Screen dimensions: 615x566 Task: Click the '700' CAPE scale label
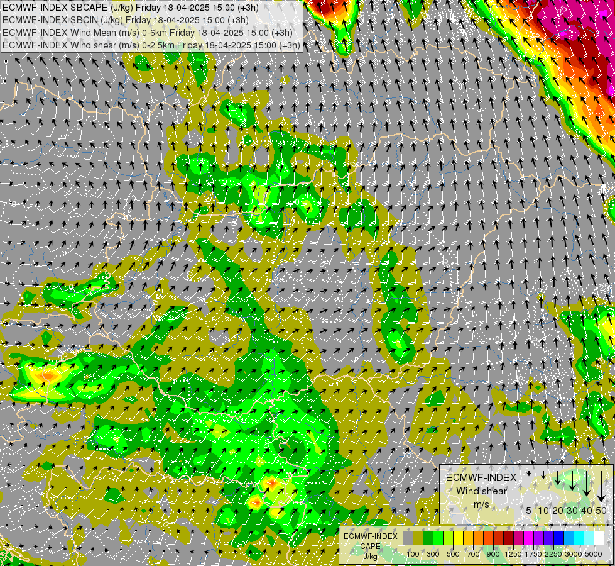pos(474,554)
